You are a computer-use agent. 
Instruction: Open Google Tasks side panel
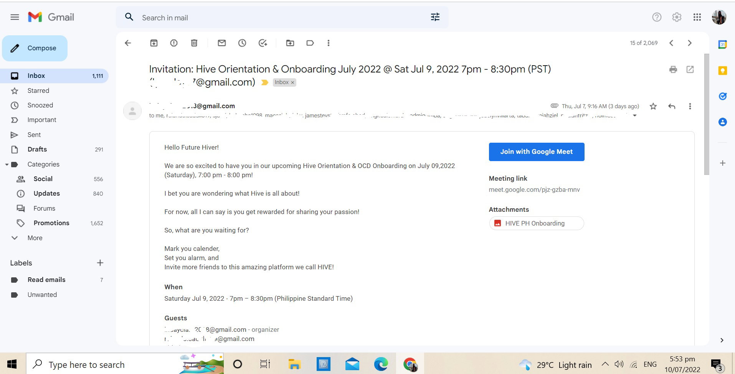click(x=722, y=96)
